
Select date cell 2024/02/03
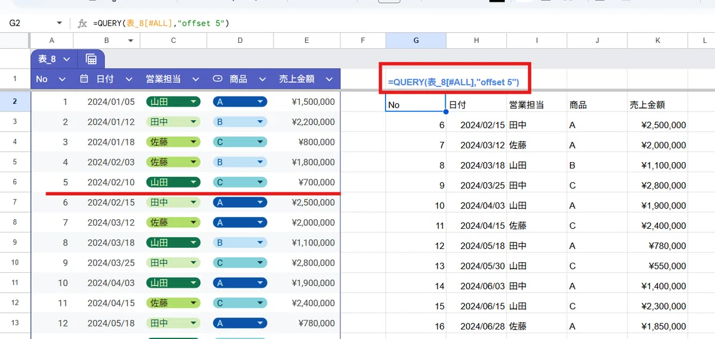pos(107,162)
